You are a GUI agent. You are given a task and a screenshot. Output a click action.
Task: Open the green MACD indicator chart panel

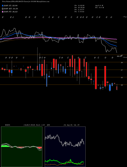[22, 147]
